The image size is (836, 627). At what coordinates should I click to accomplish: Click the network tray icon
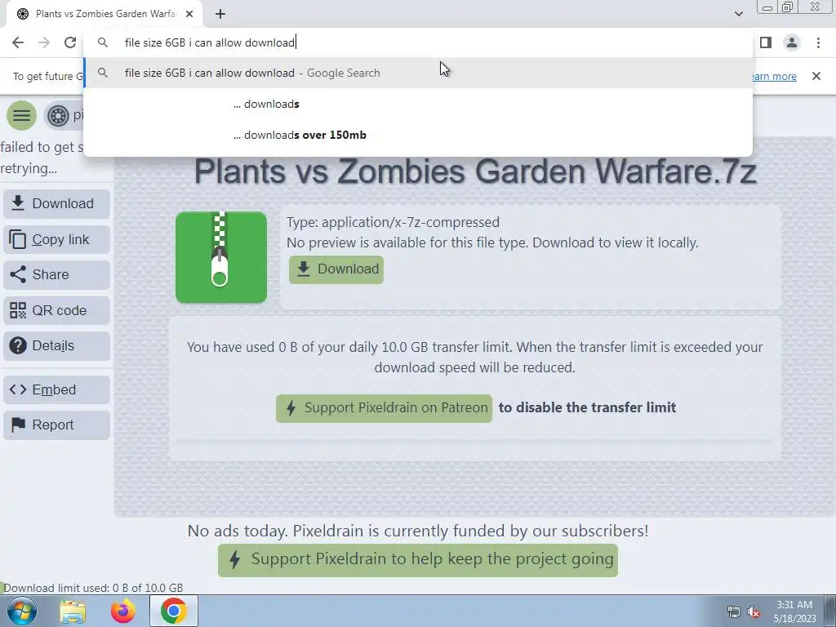[x=734, y=612]
